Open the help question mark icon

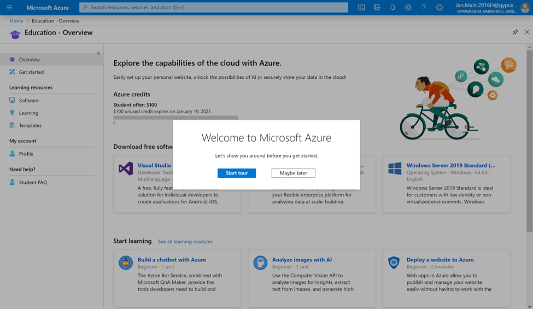(424, 8)
